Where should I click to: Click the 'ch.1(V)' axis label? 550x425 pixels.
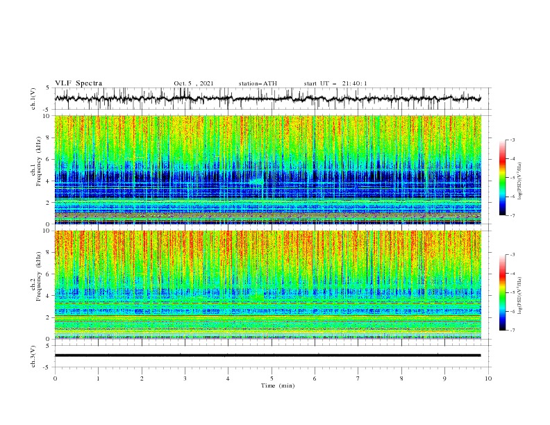33,99
